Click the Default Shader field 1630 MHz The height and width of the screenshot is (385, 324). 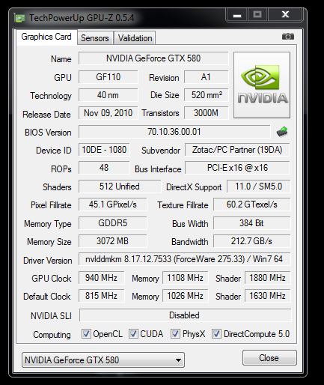pos(267,296)
